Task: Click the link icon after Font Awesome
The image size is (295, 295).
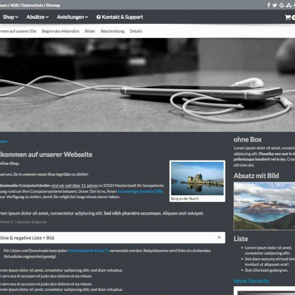Action: [x=107, y=251]
